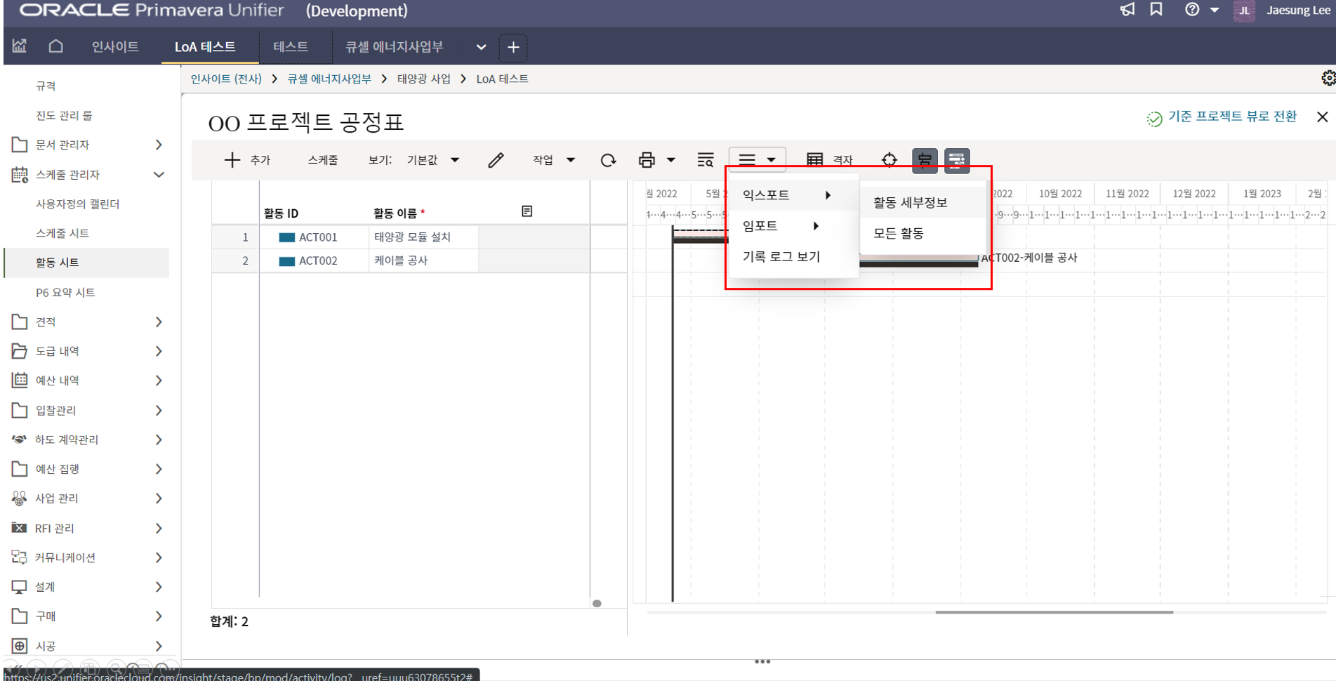Toggle the Gantt chart view button
Viewport: 1336px width, 681px height.
[x=956, y=160]
